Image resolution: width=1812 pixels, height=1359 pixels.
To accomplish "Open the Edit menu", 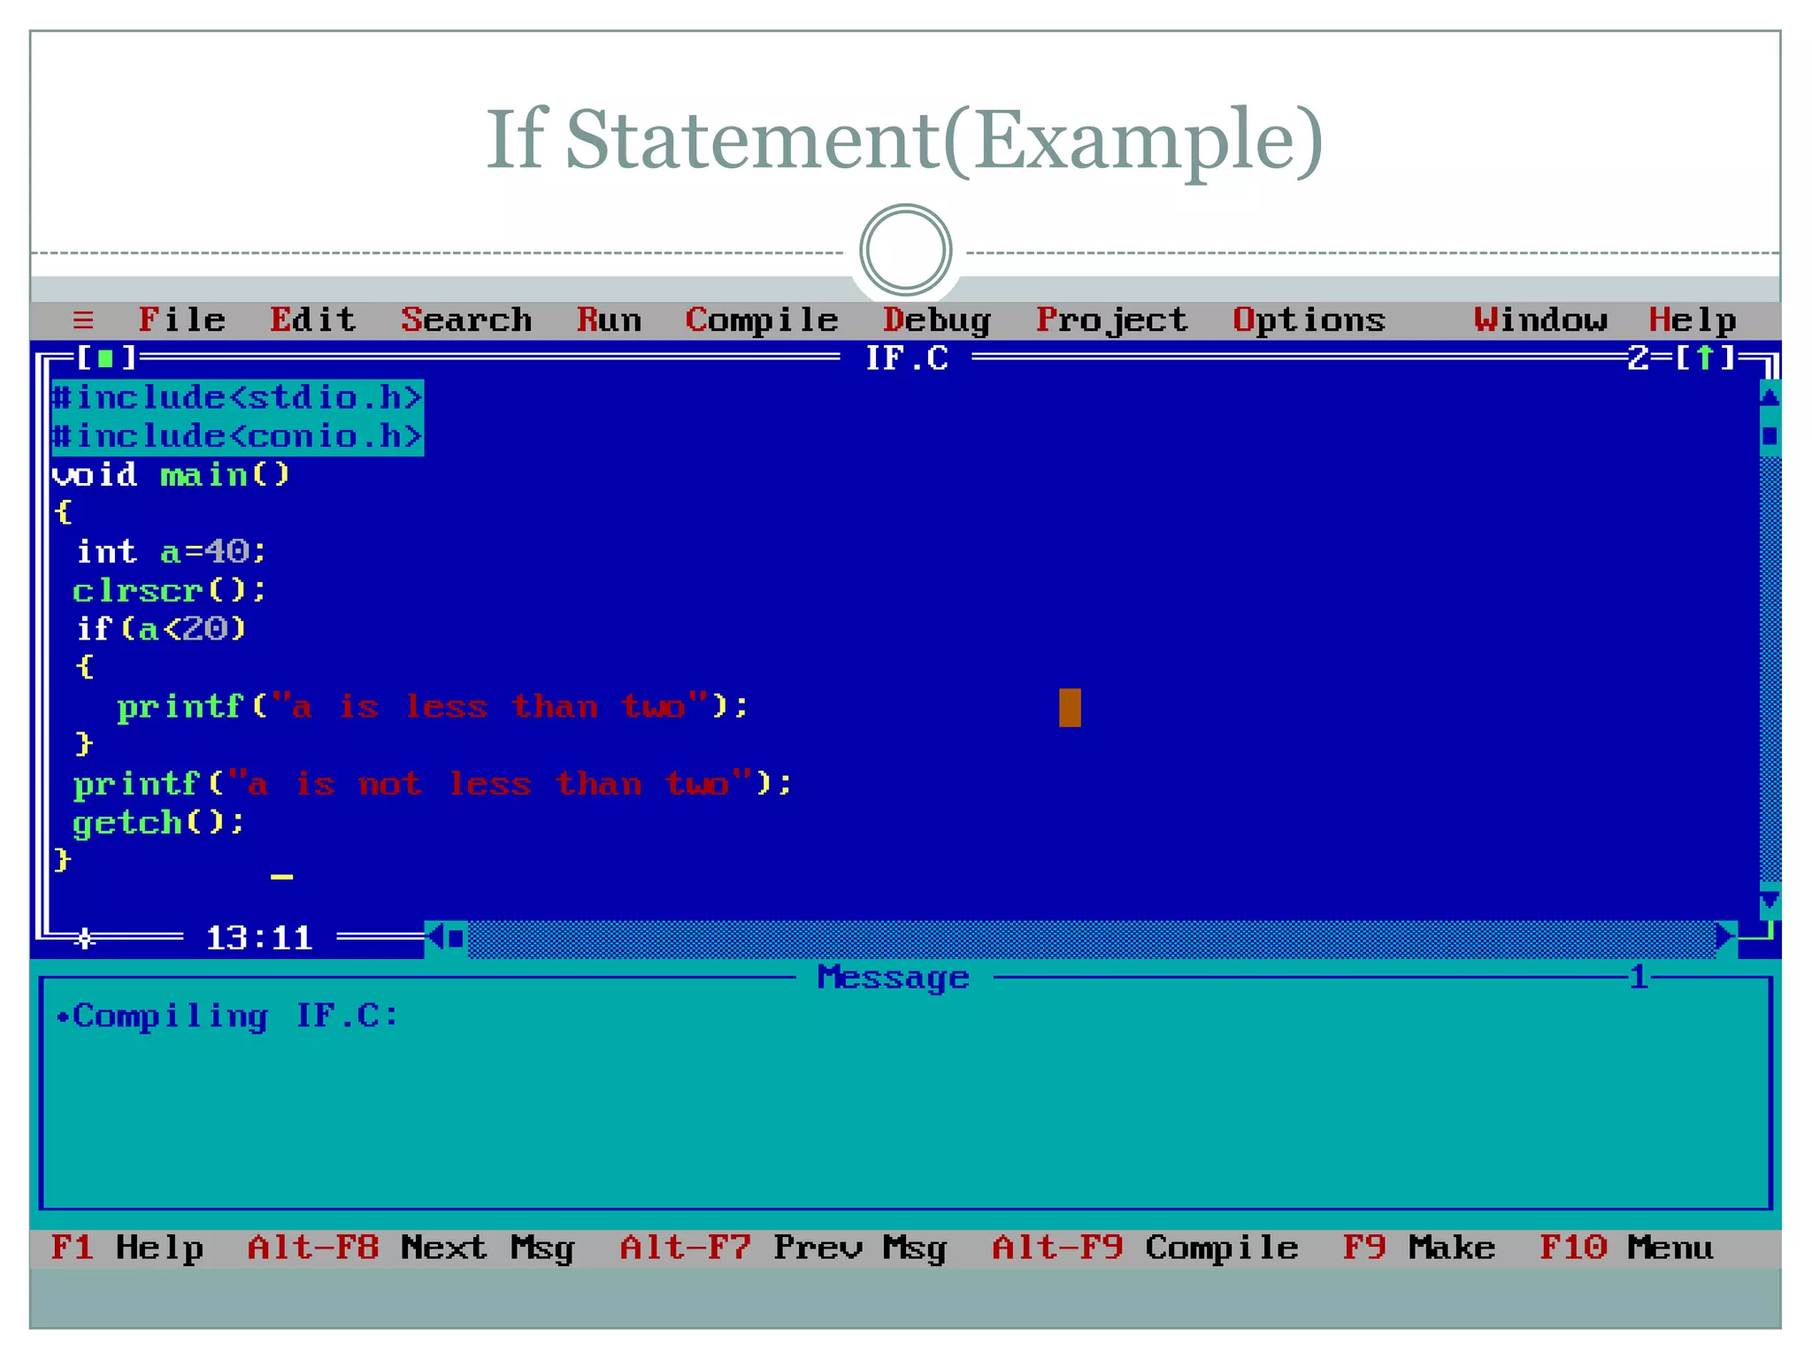I will tap(313, 319).
